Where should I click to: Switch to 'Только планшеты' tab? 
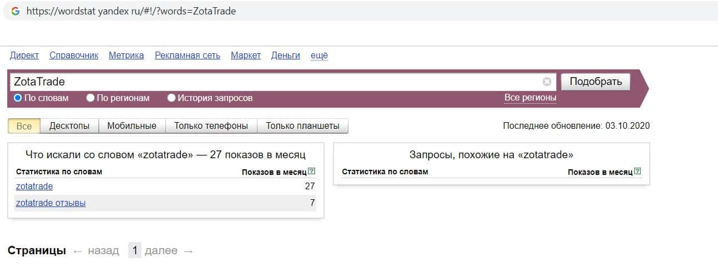tap(302, 126)
